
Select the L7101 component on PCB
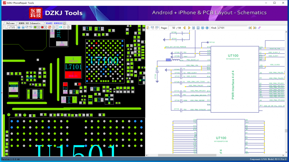pos(73,67)
